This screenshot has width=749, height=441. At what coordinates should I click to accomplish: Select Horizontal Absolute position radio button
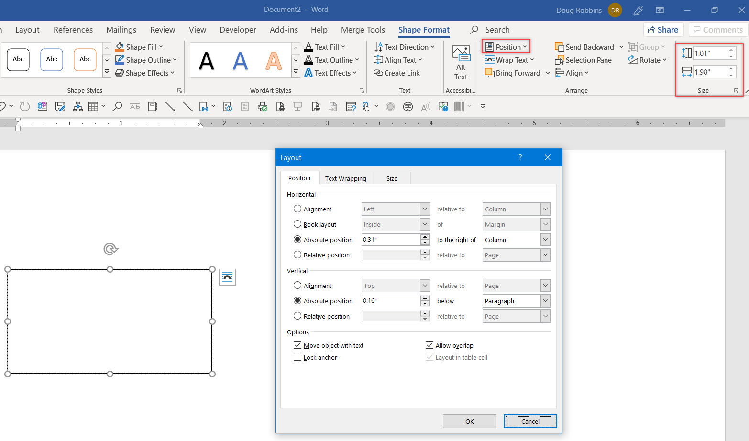(x=297, y=239)
